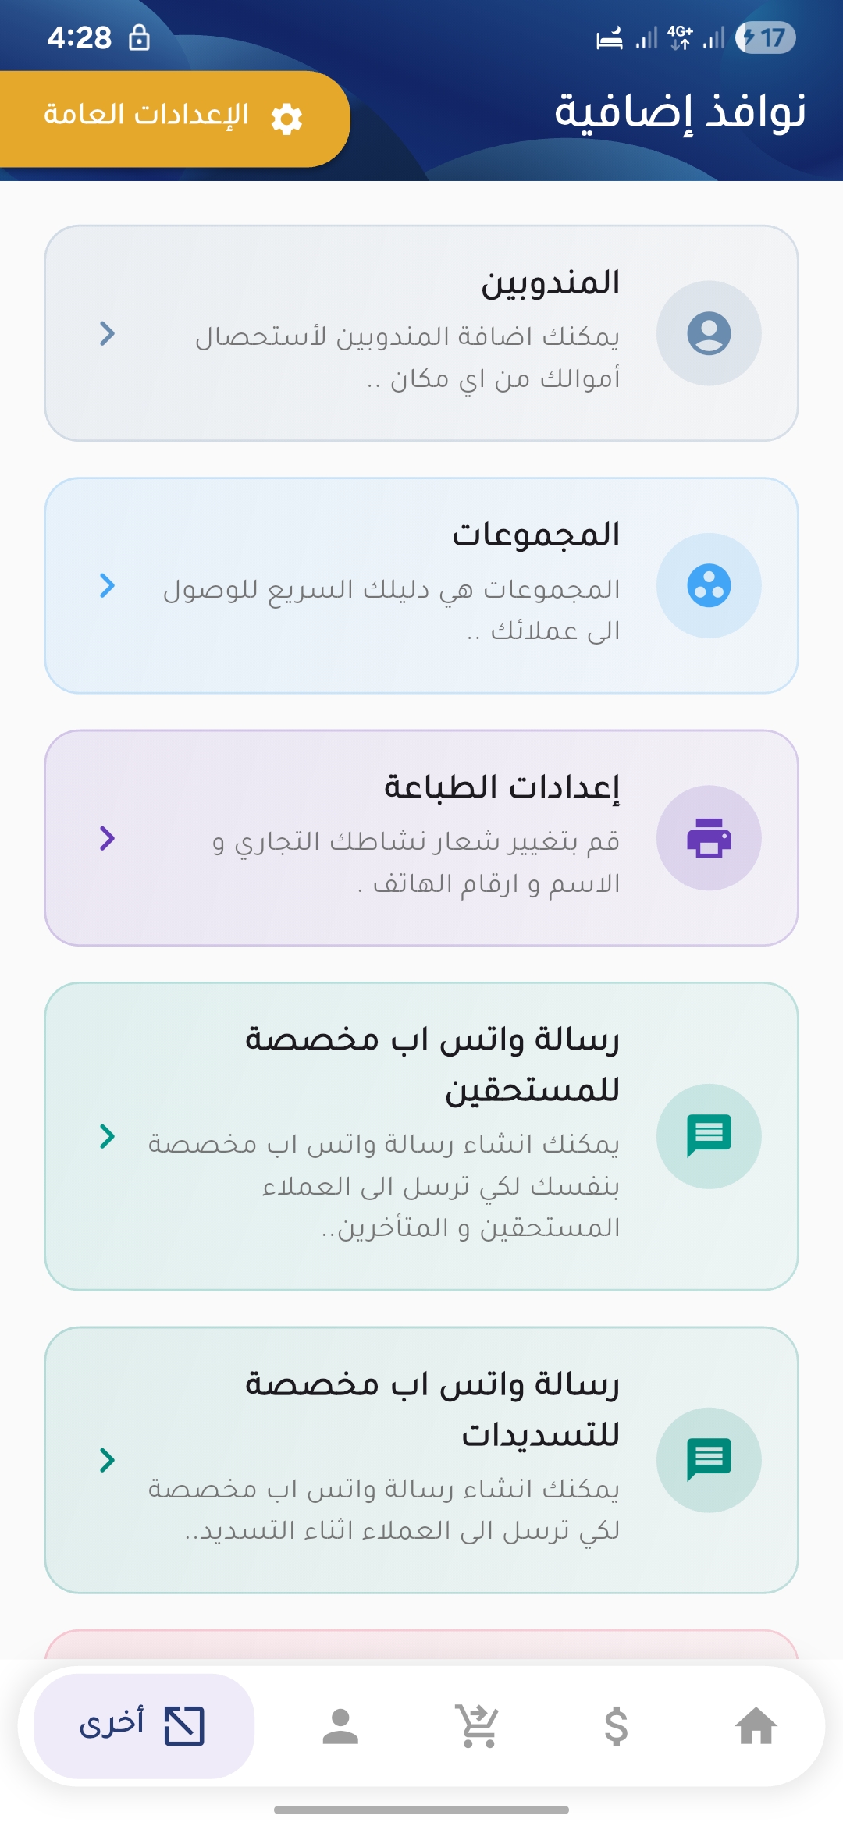Open إعدادات الطباعة title text

[x=502, y=787]
